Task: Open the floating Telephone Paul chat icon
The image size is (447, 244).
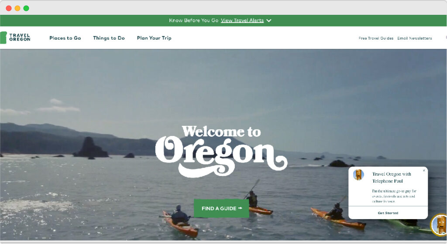Action: coord(439,224)
